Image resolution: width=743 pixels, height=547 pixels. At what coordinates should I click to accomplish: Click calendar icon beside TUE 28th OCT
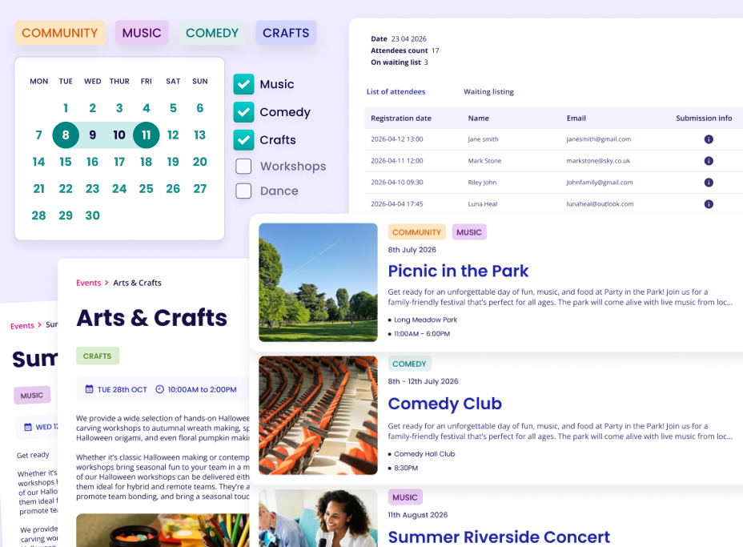coord(90,389)
